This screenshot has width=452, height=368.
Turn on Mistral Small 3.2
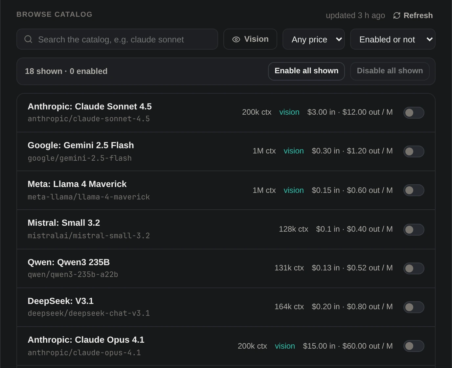[414, 230]
